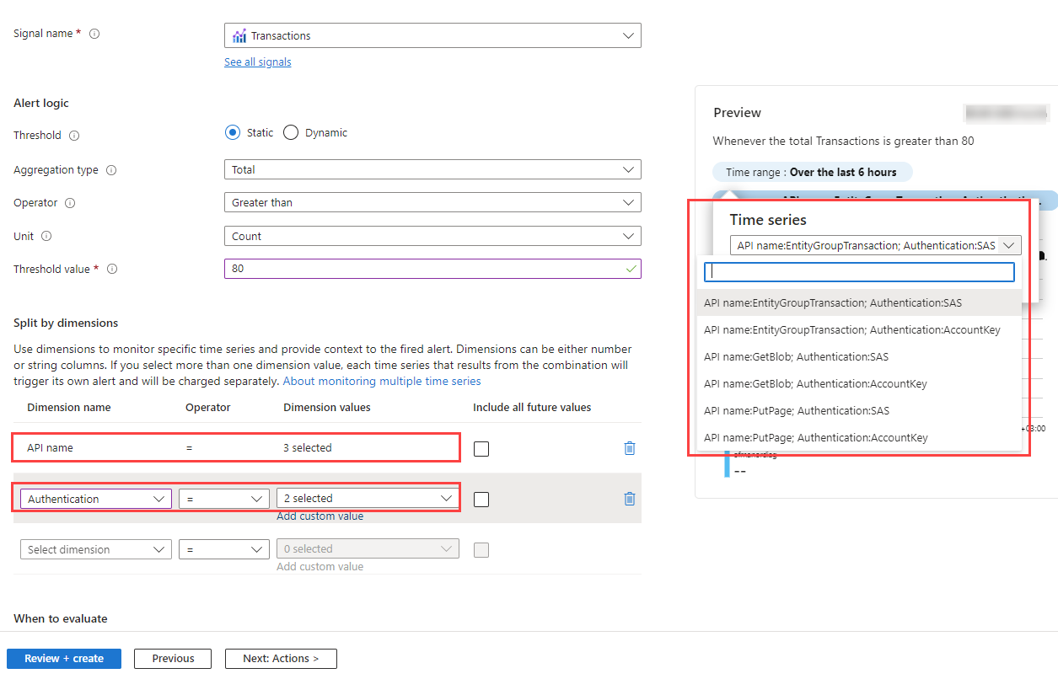Screen dimensions: 1058x679
Task: Select the Static threshold option
Action: point(233,133)
